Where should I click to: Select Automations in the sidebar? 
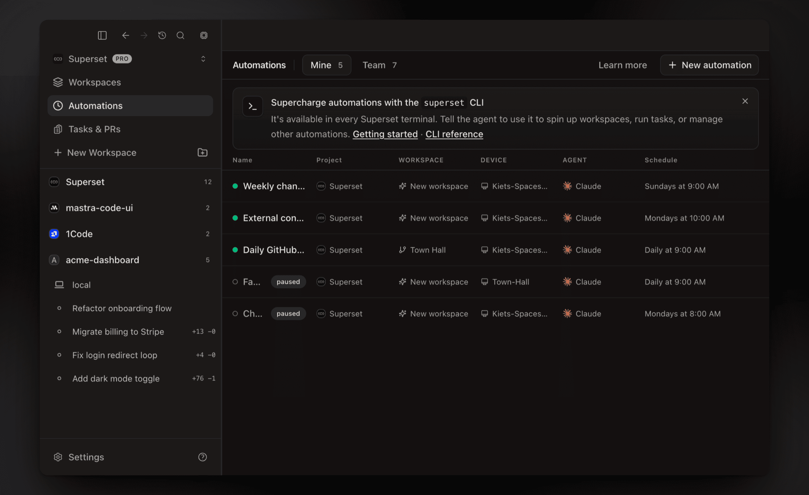(130, 106)
